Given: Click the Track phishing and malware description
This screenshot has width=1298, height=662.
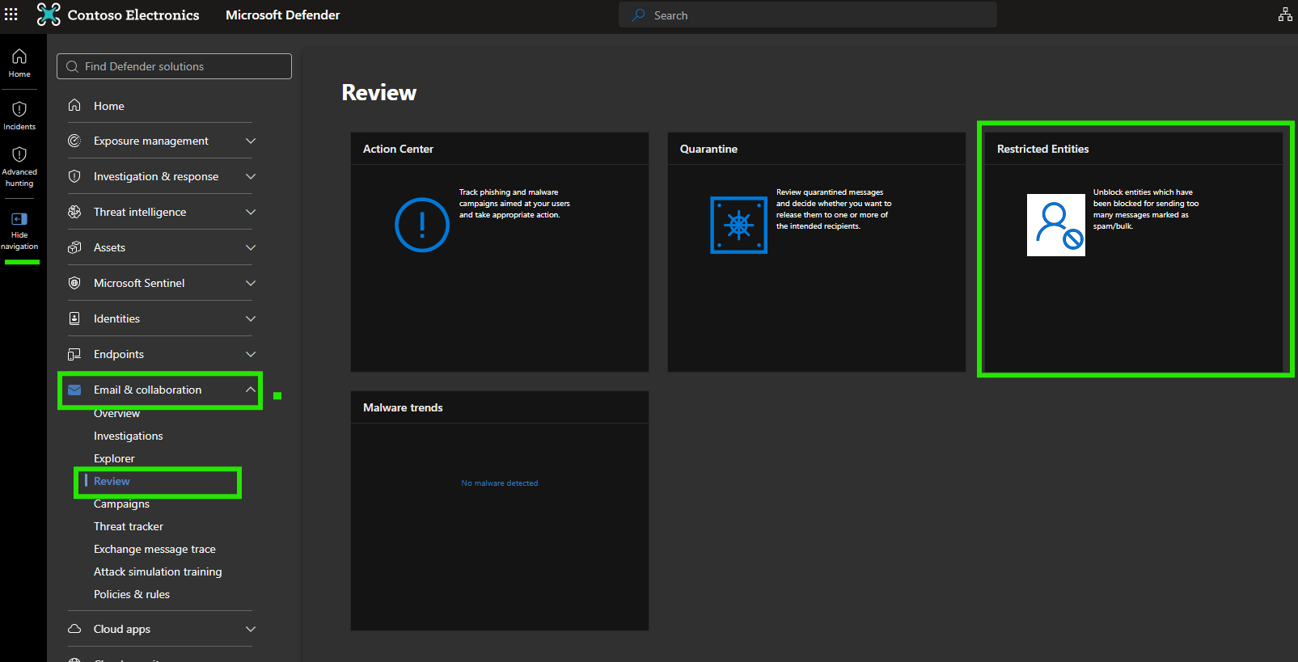Looking at the screenshot, I should click(514, 204).
